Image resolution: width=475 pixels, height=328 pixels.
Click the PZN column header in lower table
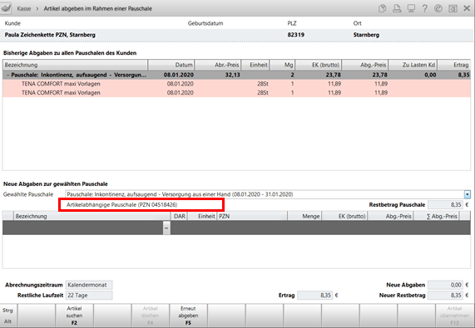coord(252,216)
